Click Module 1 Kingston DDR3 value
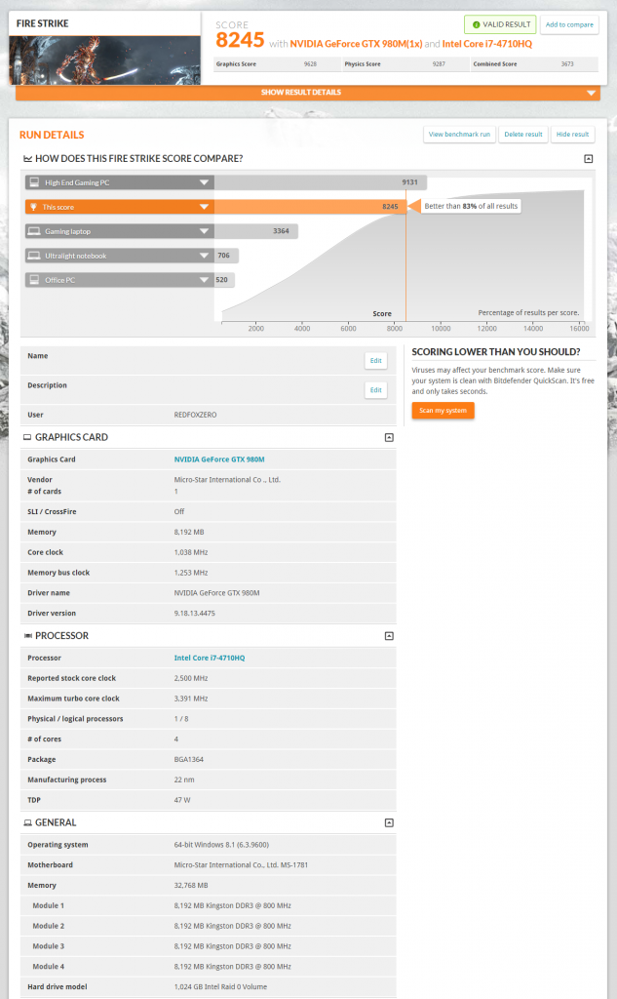Screen dimensions: 617x999 (x=232, y=906)
